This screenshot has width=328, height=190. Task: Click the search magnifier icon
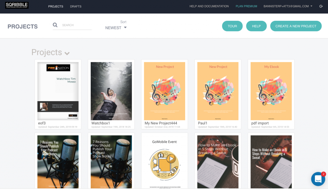click(x=55, y=25)
